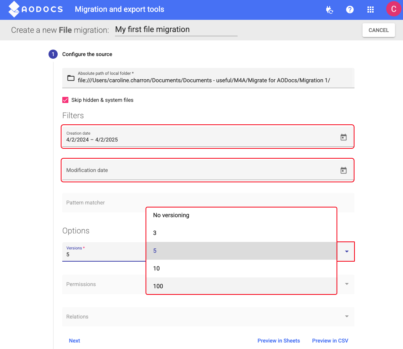This screenshot has height=349, width=403.
Task: Click the absolute path of local folder field
Action: [x=208, y=78]
